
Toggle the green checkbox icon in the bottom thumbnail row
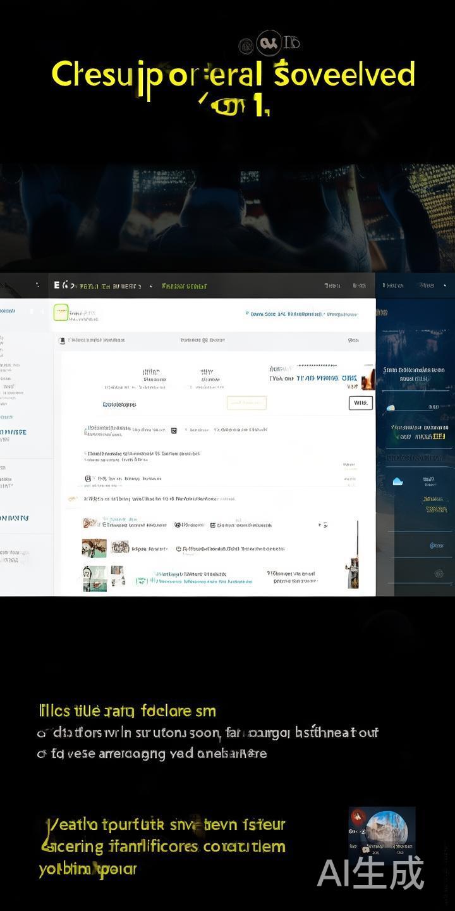pos(141,579)
